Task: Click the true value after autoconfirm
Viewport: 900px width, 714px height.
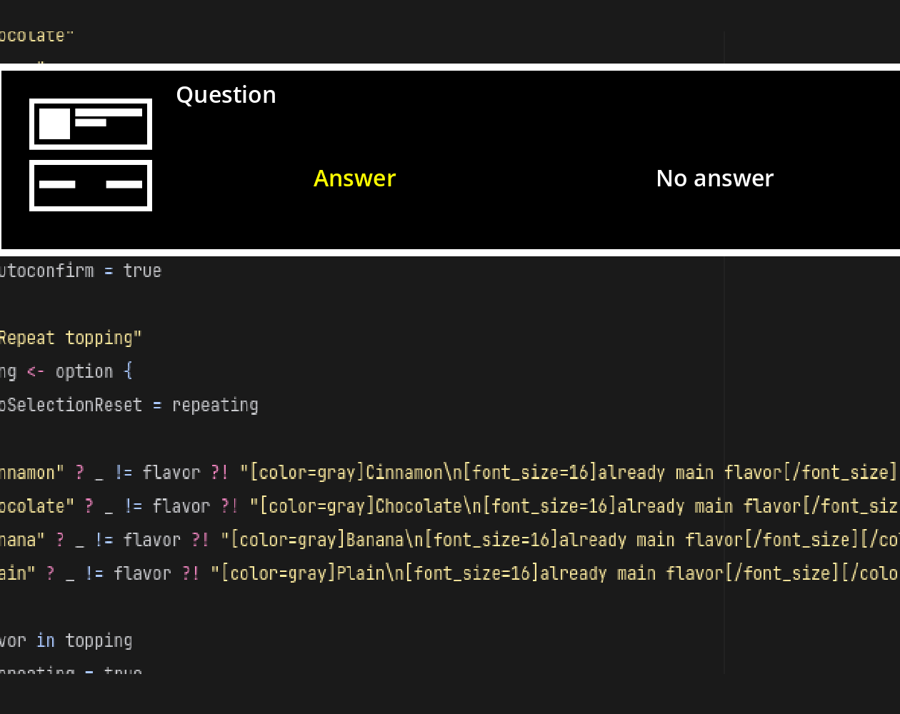Action: [x=142, y=271]
